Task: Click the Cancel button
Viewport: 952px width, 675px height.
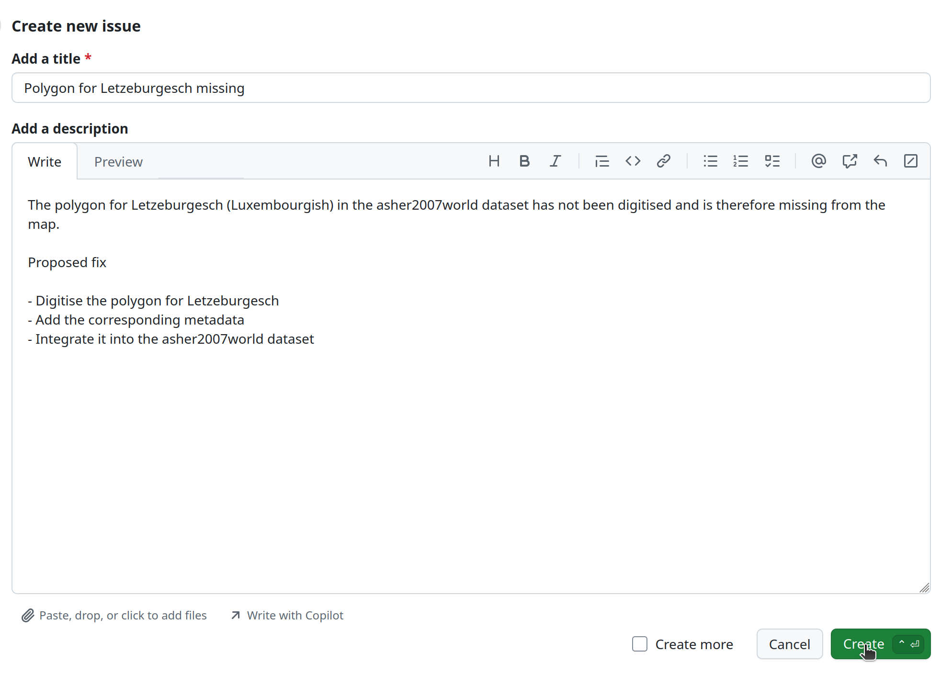Action: point(789,644)
